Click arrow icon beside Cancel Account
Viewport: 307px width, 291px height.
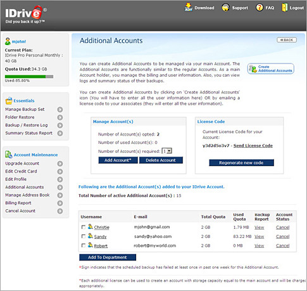[60, 211]
